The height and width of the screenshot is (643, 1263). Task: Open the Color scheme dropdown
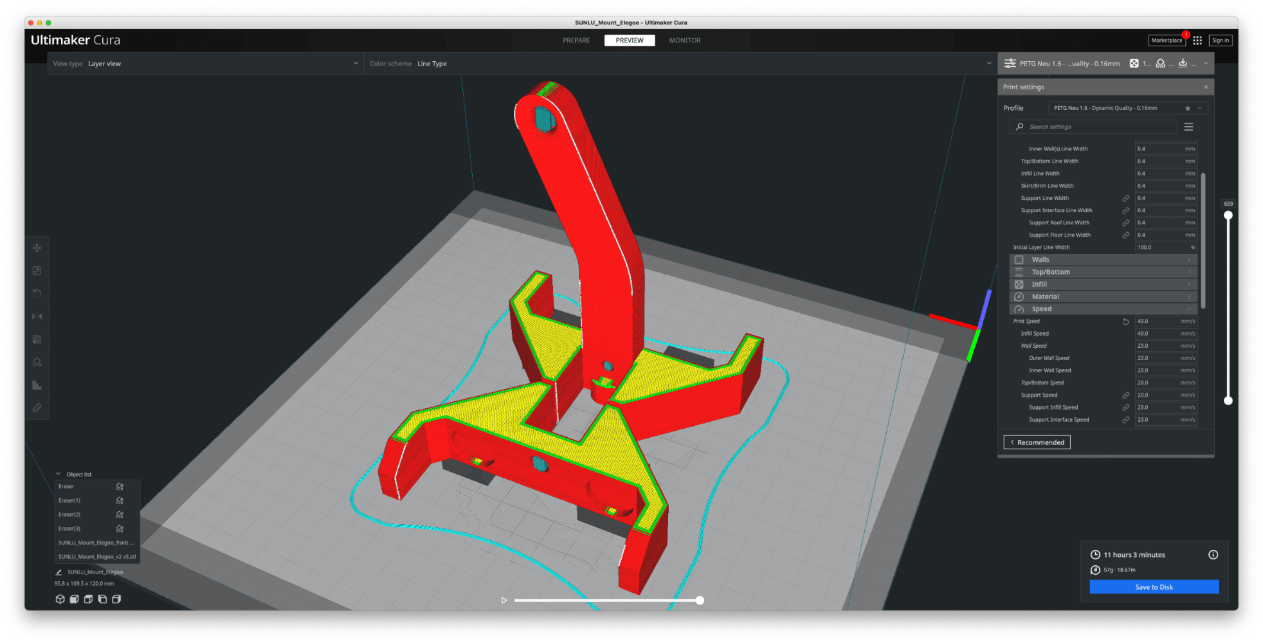680,64
